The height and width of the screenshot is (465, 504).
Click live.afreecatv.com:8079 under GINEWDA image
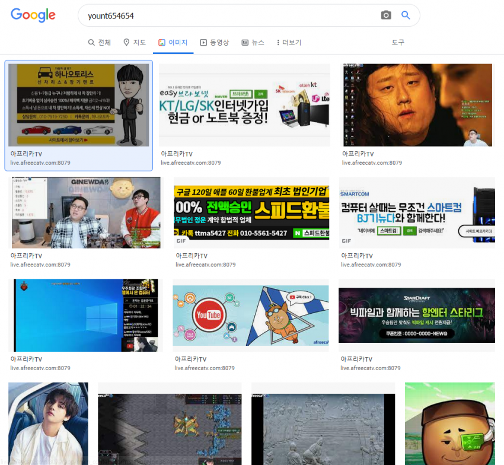coord(40,265)
